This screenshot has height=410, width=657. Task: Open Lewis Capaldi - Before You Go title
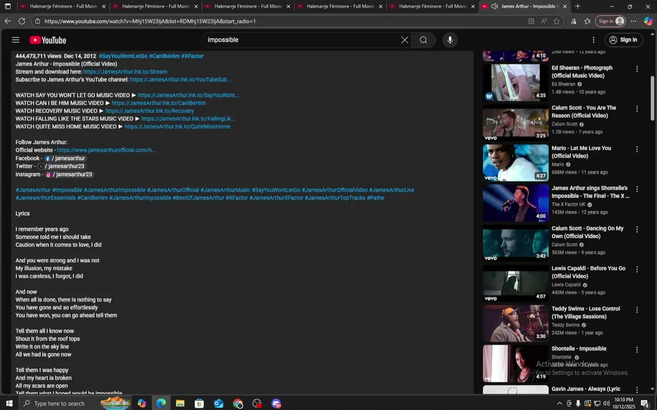(588, 273)
